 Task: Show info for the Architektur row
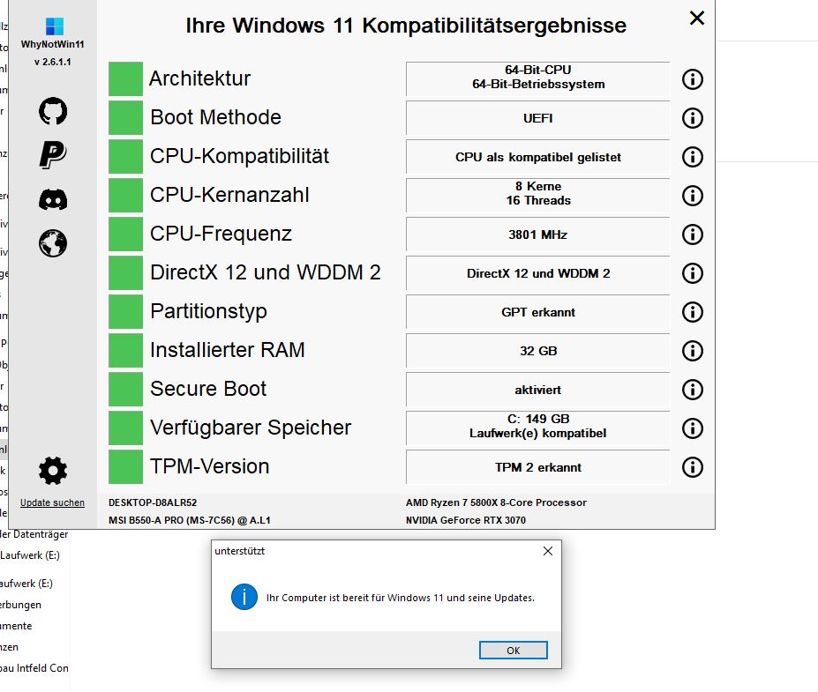(x=693, y=79)
